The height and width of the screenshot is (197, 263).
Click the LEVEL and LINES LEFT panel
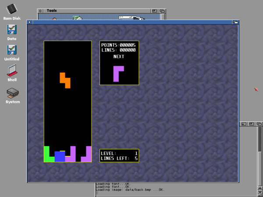(119, 155)
